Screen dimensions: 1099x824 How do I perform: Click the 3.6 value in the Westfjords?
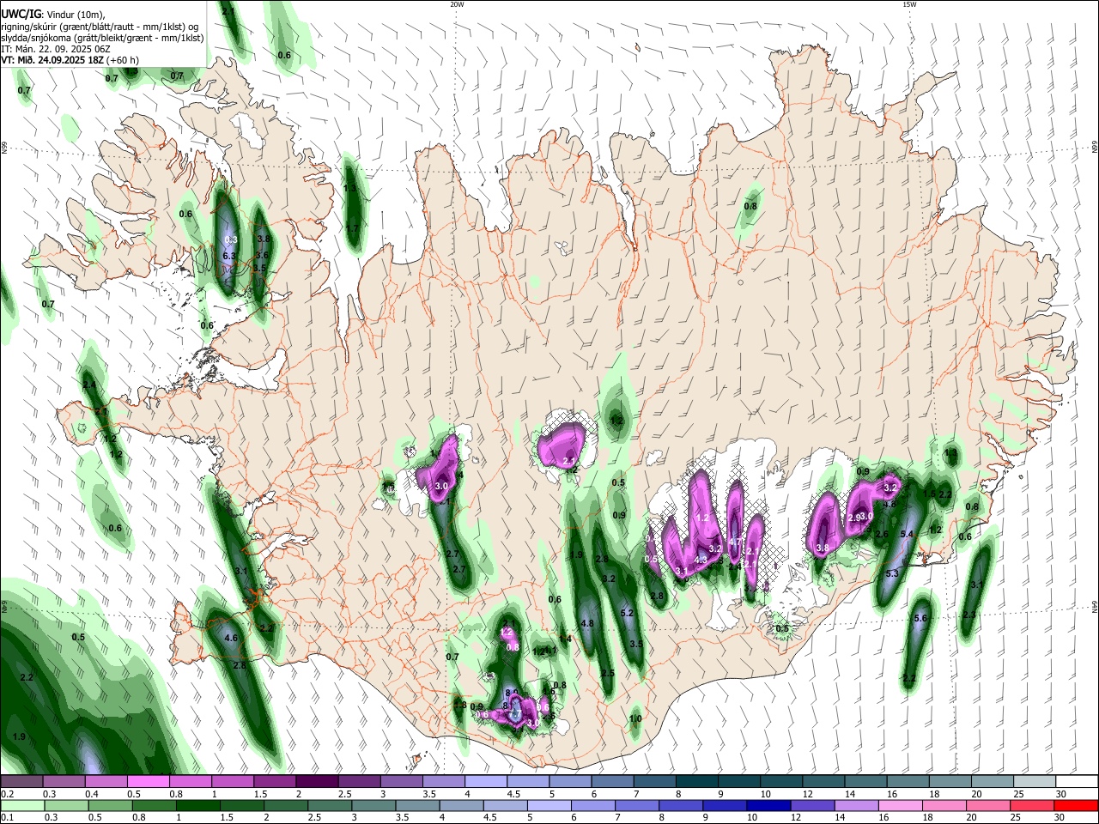(263, 255)
